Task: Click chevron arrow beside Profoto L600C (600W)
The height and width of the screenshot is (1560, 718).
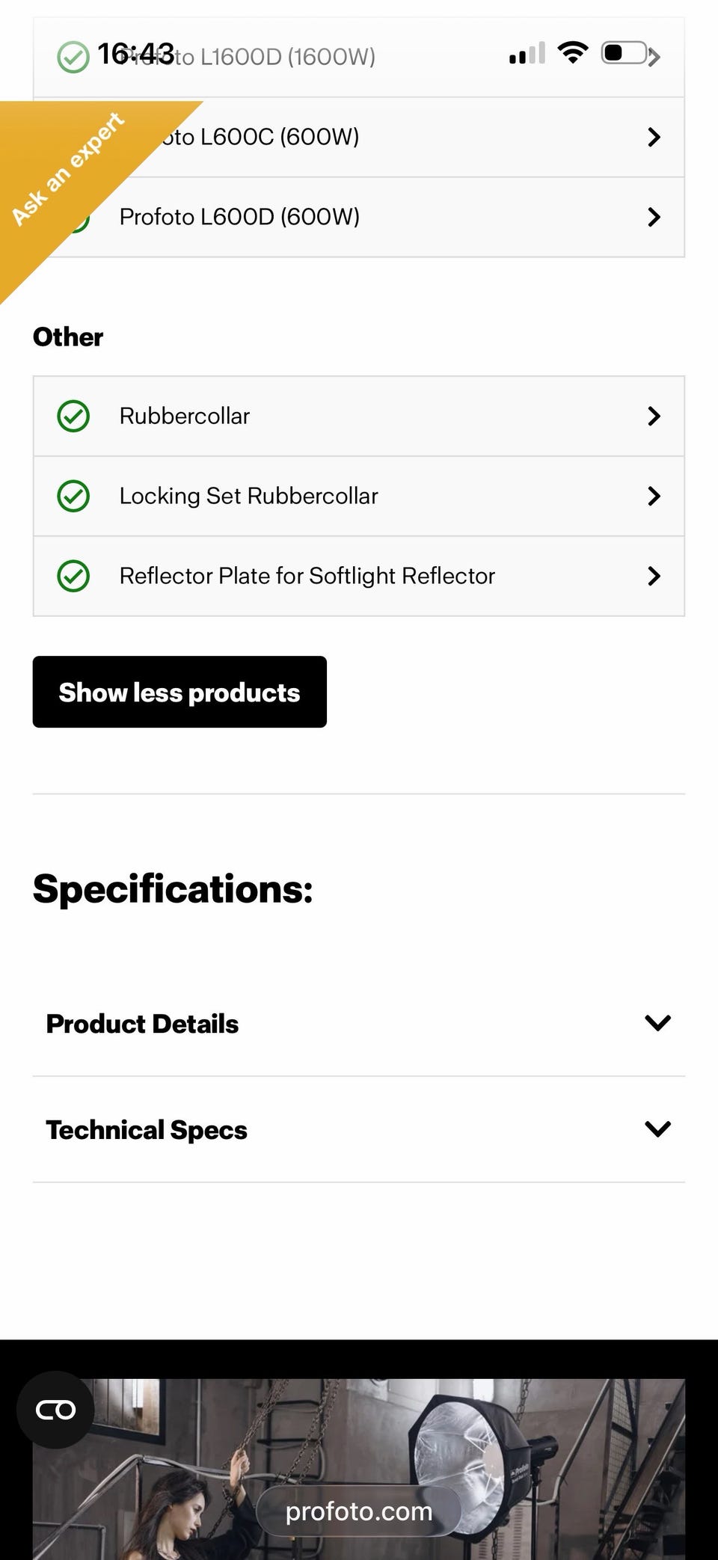Action: 654,137
